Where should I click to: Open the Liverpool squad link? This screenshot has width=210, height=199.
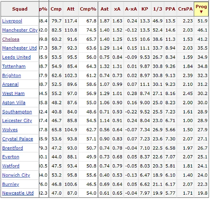click(x=12, y=21)
